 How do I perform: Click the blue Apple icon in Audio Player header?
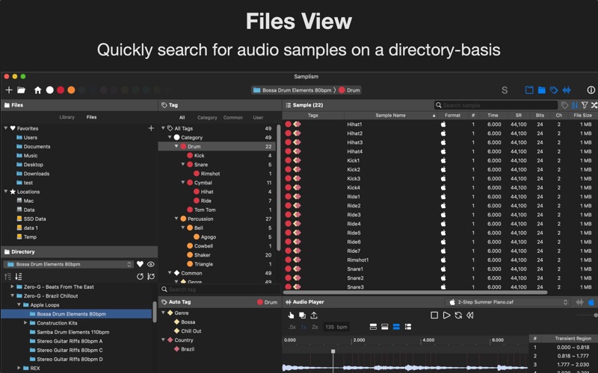[x=591, y=302]
